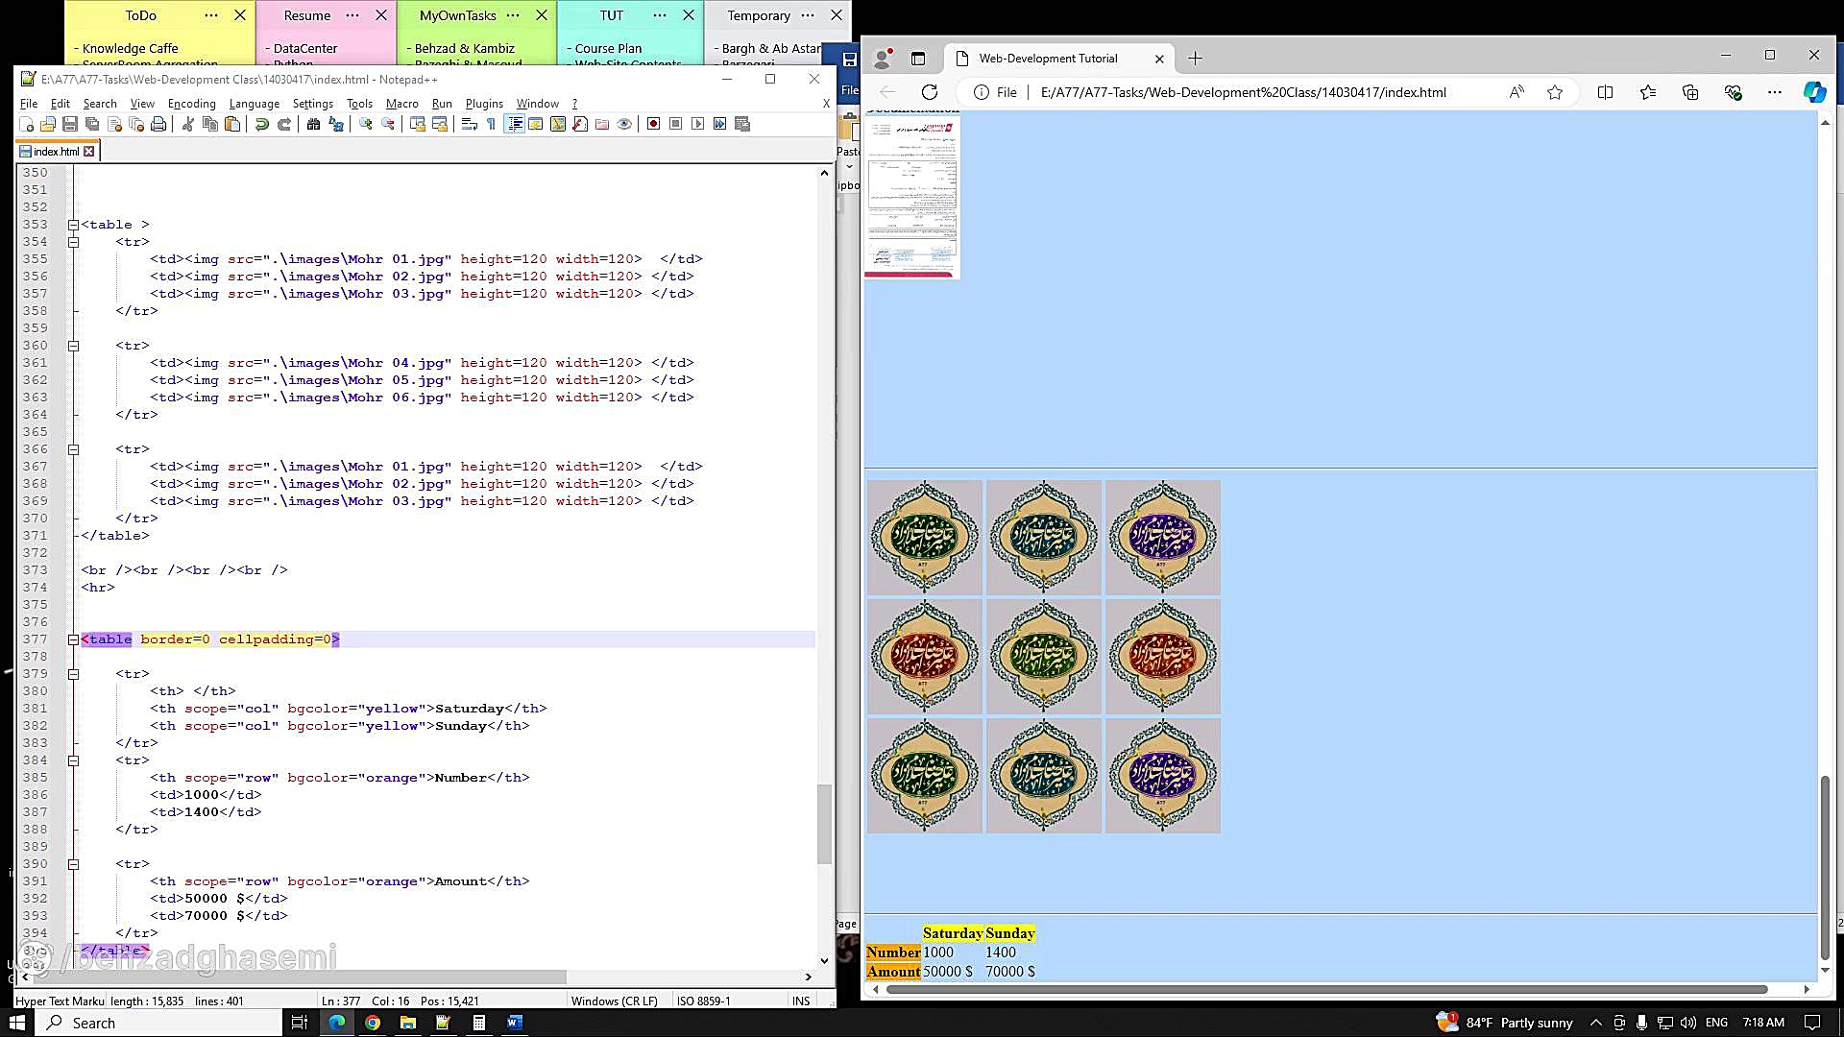This screenshot has height=1037, width=1844.
Task: Click browser page horizontal scrollbar
Action: 1326,989
